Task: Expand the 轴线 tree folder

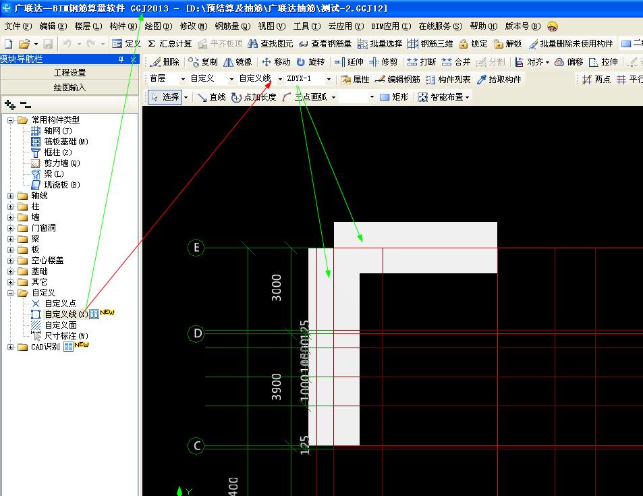Action: click(x=11, y=196)
